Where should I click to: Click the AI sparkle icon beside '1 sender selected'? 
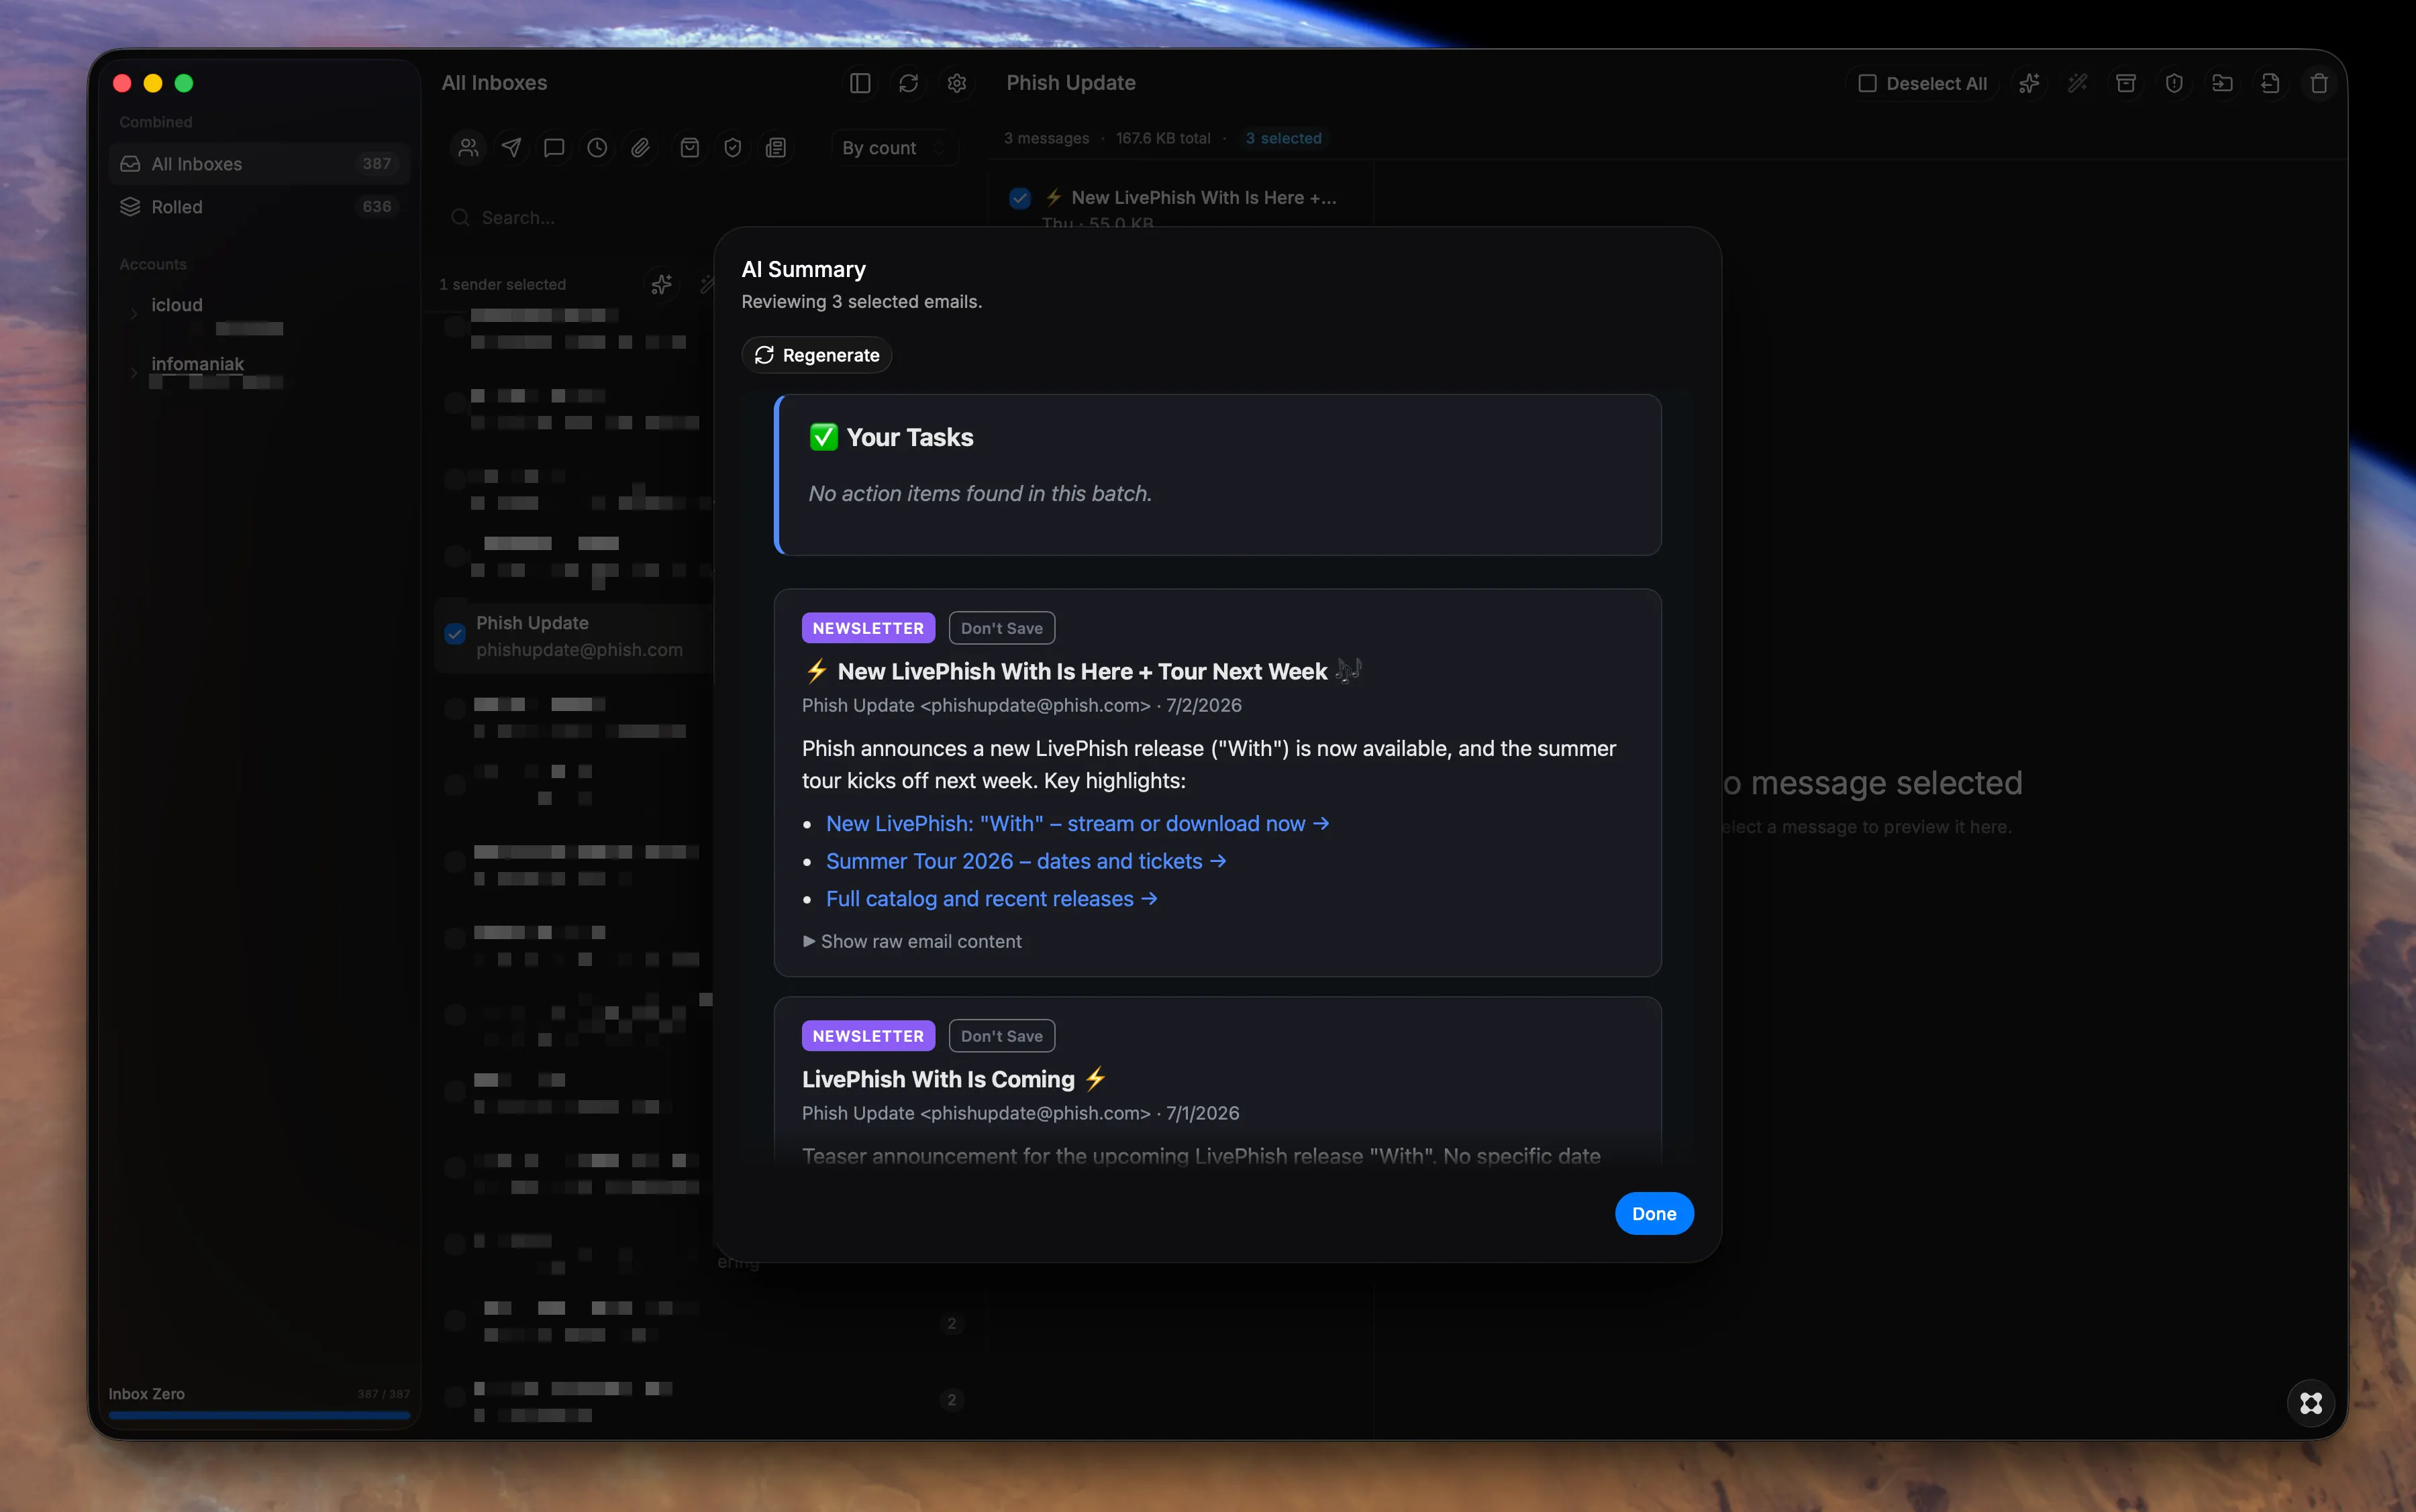tap(661, 285)
